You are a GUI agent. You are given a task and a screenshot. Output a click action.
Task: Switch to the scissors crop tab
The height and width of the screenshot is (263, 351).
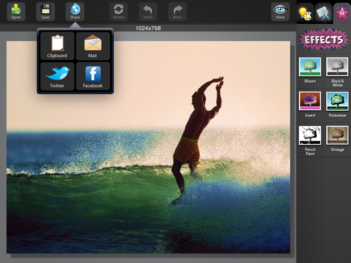click(x=324, y=13)
